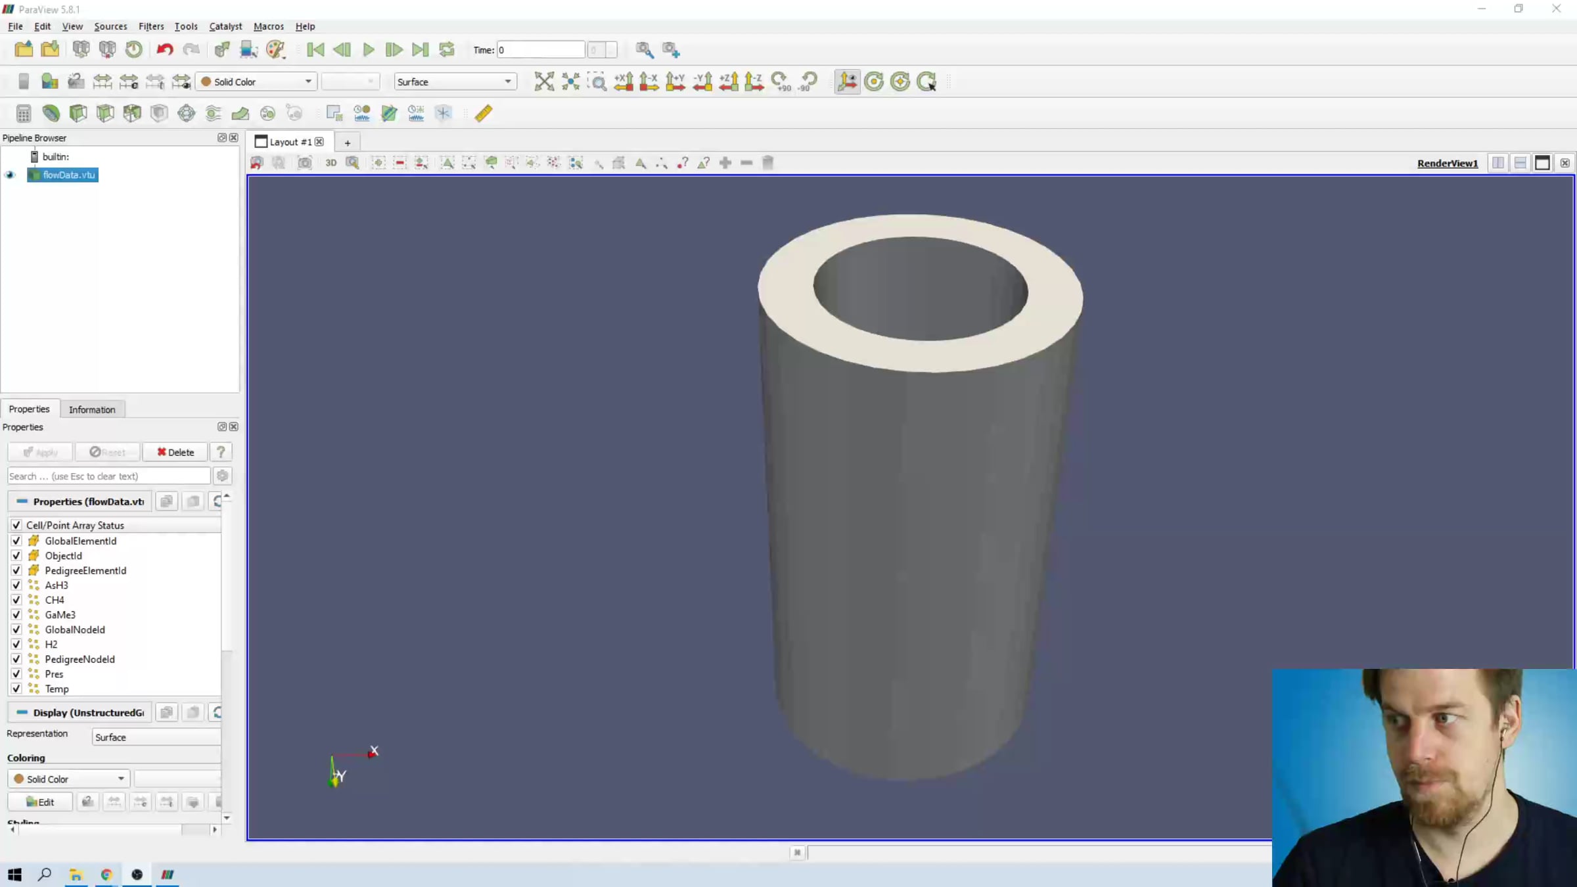Add a new layout tab
Viewport: 1577px width, 887px height.
[348, 143]
